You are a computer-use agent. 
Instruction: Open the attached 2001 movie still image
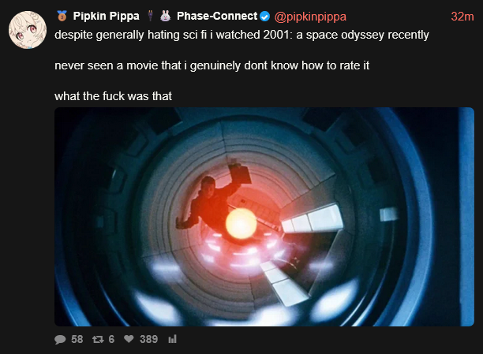264,217
